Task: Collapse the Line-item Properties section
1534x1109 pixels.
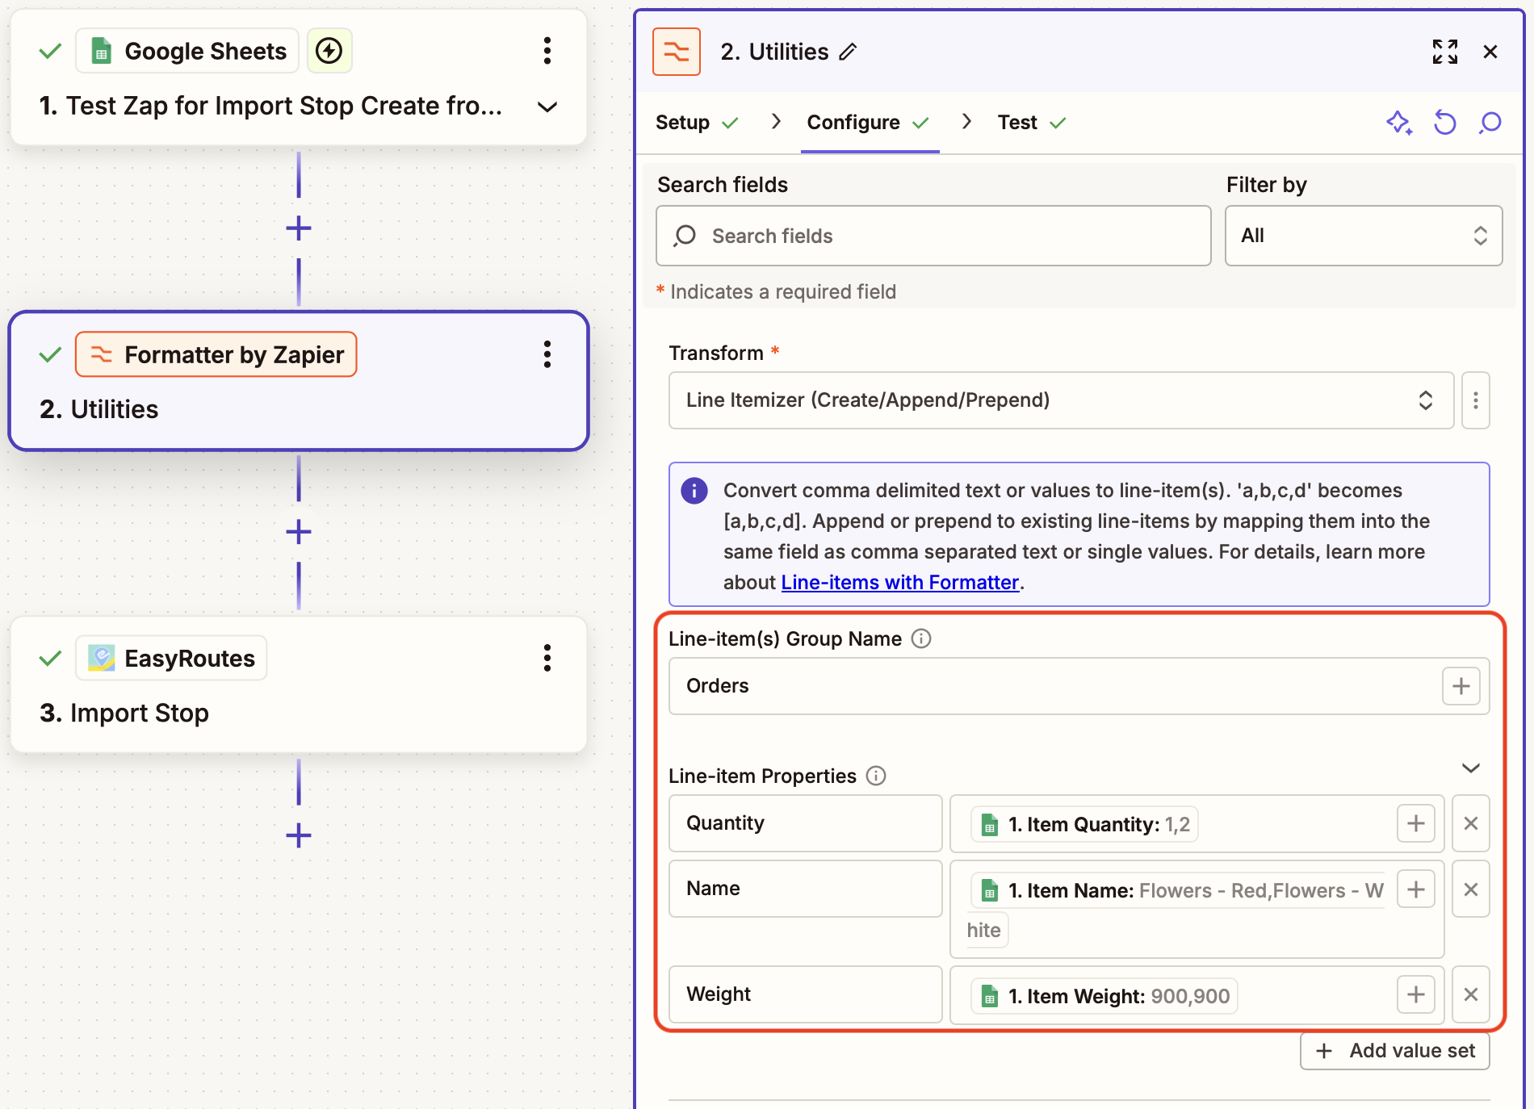Action: point(1471,768)
